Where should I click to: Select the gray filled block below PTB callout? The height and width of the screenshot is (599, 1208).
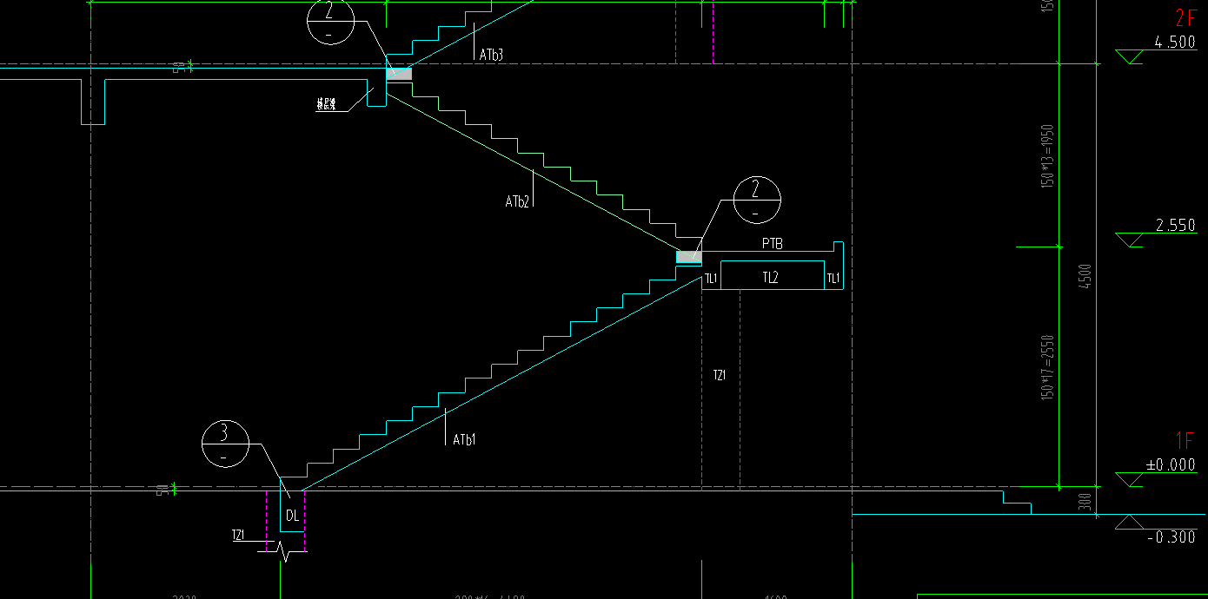(x=688, y=257)
